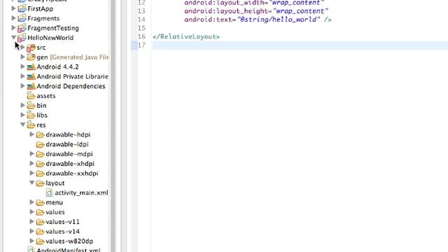Click the values-w820dp folder icon
The height and width of the screenshot is (252, 448).
coord(41,241)
